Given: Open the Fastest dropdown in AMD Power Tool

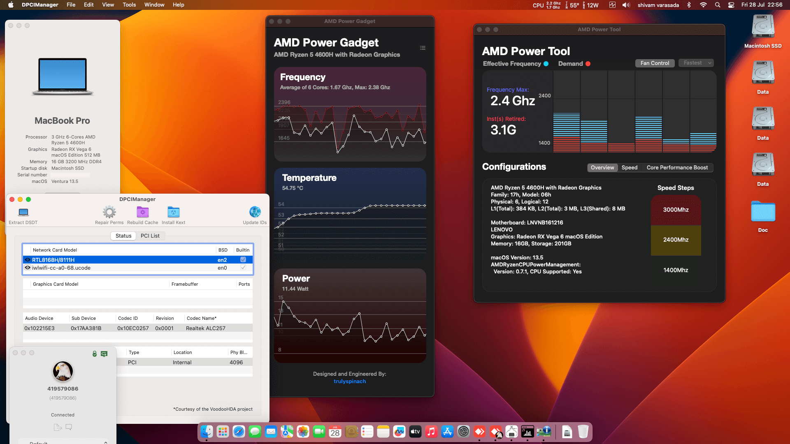Looking at the screenshot, I should pos(696,63).
